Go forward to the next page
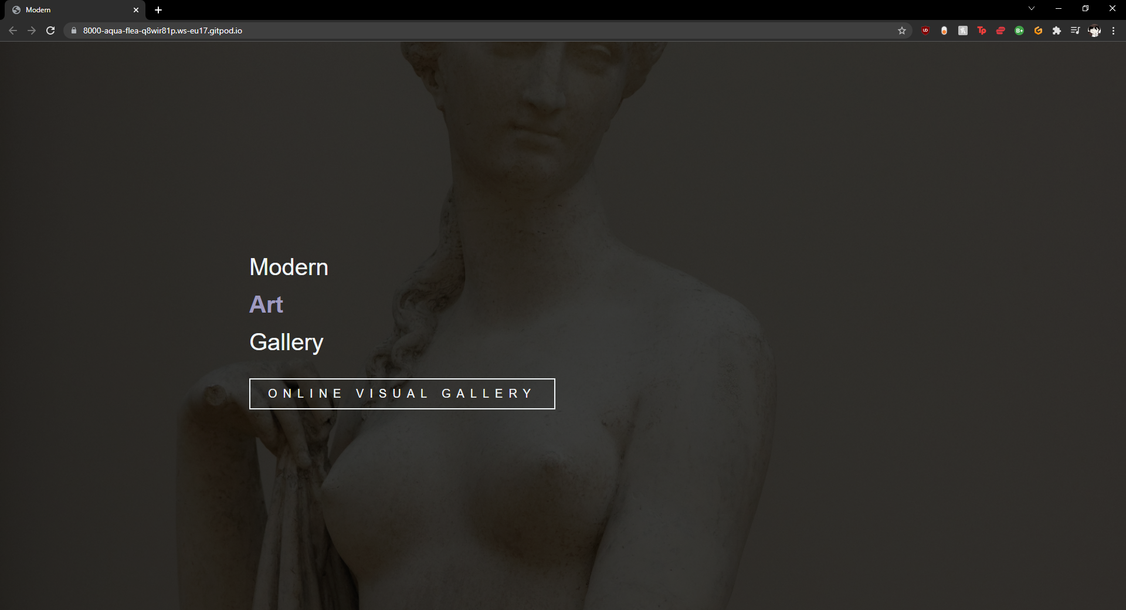Viewport: 1126px width, 610px height. [x=32, y=30]
